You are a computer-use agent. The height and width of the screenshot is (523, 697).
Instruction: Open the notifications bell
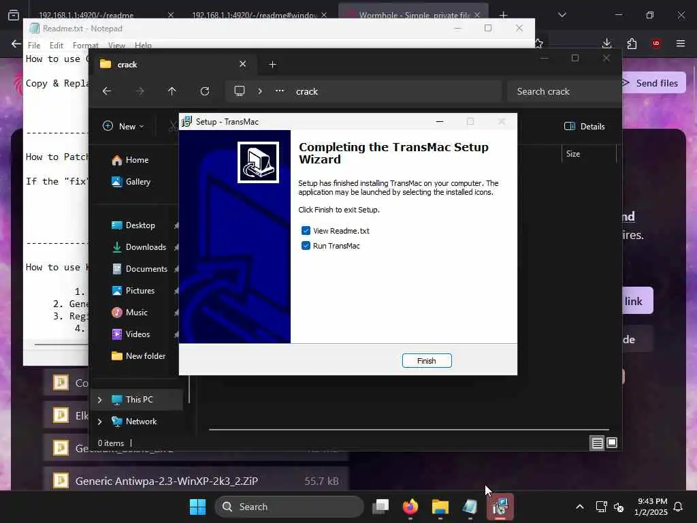click(x=679, y=507)
